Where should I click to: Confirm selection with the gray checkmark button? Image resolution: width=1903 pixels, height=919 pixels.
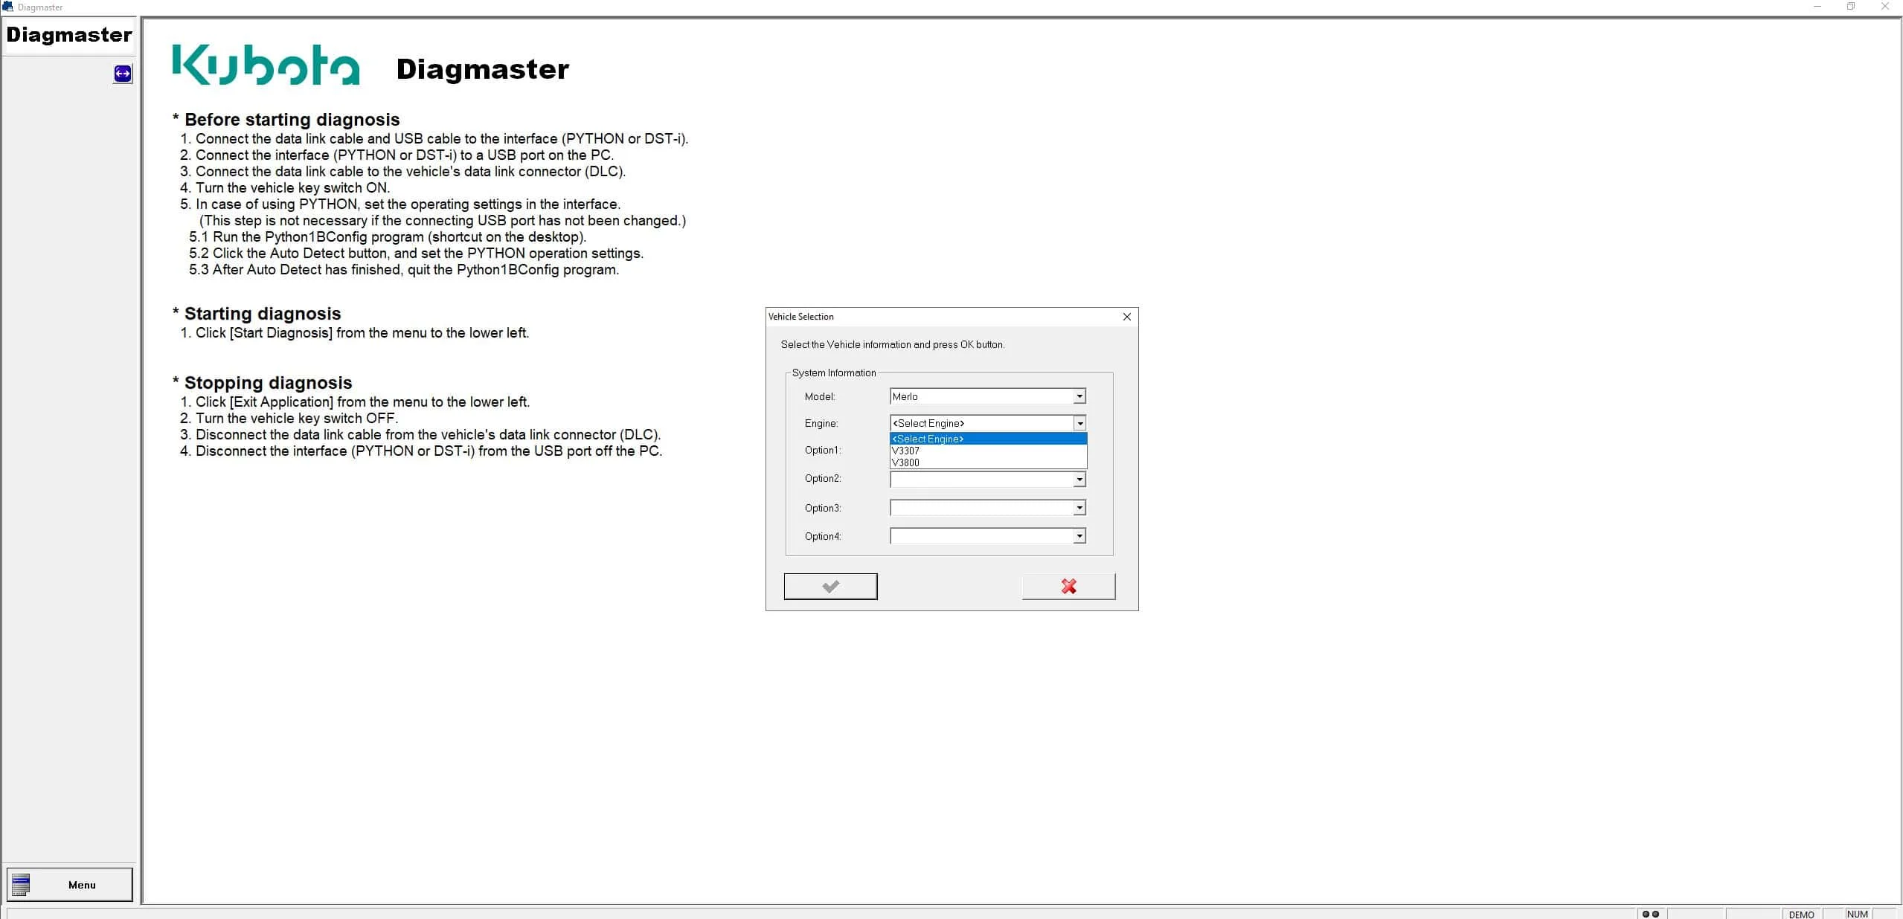(830, 586)
